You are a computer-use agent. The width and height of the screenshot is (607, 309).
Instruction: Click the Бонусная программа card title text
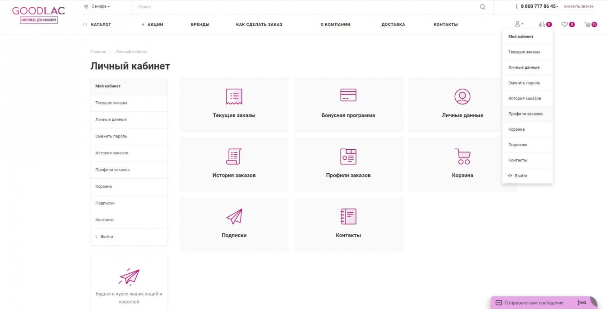[x=348, y=115]
